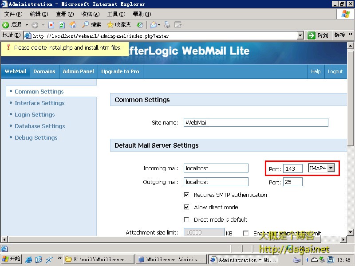355x266 pixels.
Task: Click the Forward arrow toolbar icon
Action: pos(35,25)
